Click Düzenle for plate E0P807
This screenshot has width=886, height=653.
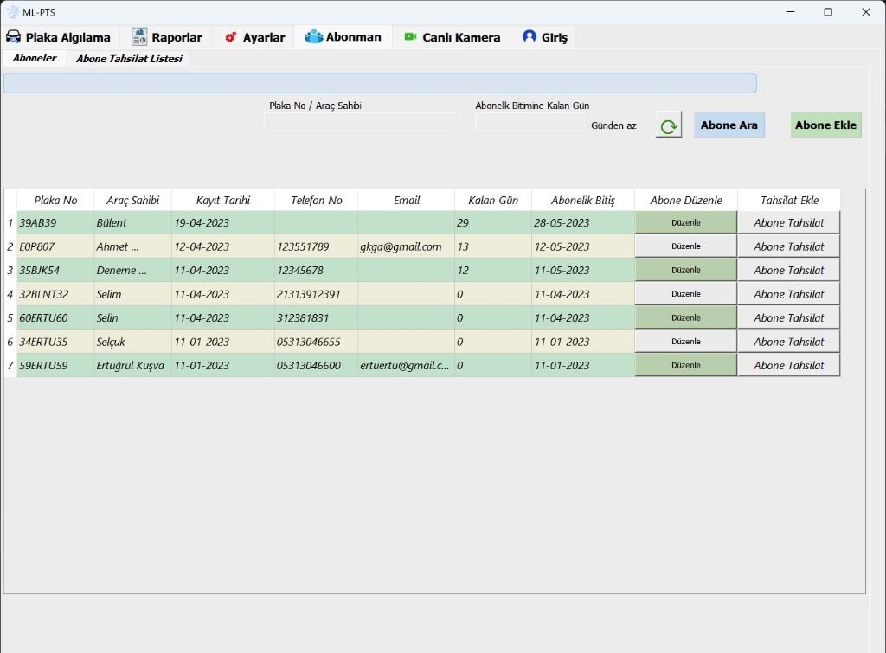[686, 246]
